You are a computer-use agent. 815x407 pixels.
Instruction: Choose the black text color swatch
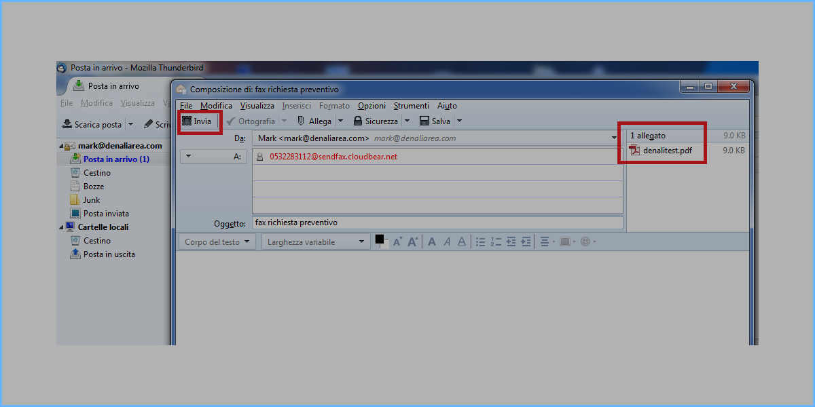pos(380,239)
